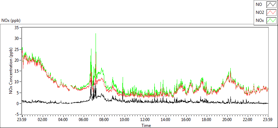Click the 14:00 time tick label
The image size is (278, 128).
tap(166, 119)
